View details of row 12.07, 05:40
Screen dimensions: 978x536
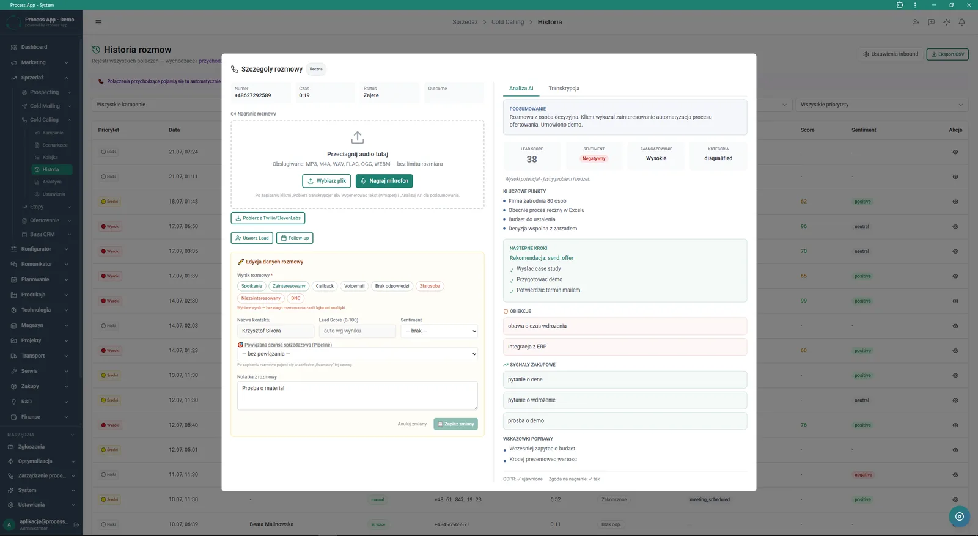[x=955, y=425]
